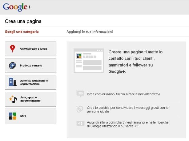Click the Crea una pagina heading

pyautogui.click(x=23, y=21)
